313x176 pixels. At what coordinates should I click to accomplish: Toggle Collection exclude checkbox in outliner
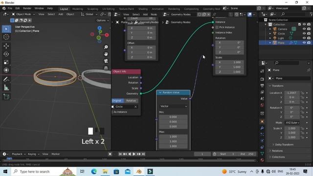[299, 24]
